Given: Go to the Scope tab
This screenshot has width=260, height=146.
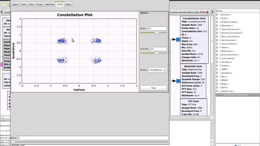Looking at the screenshot, I should click(x=39, y=4).
